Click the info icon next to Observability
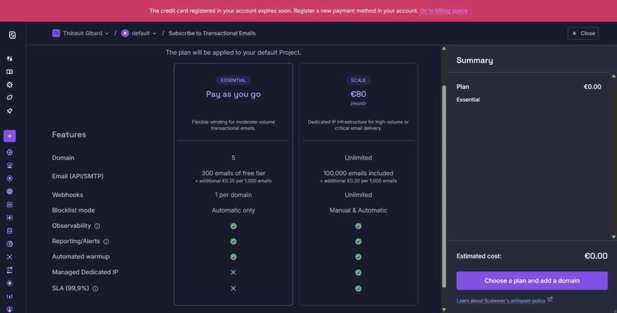Image resolution: width=617 pixels, height=313 pixels. 97,226
